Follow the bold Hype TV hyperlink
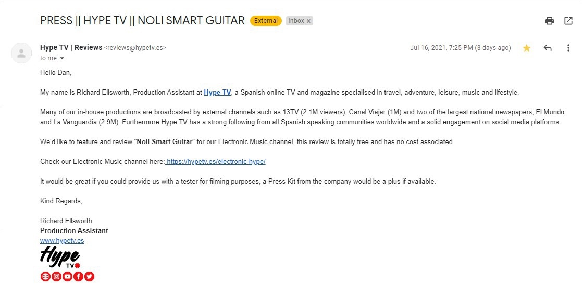The image size is (583, 296). pyautogui.click(x=217, y=93)
